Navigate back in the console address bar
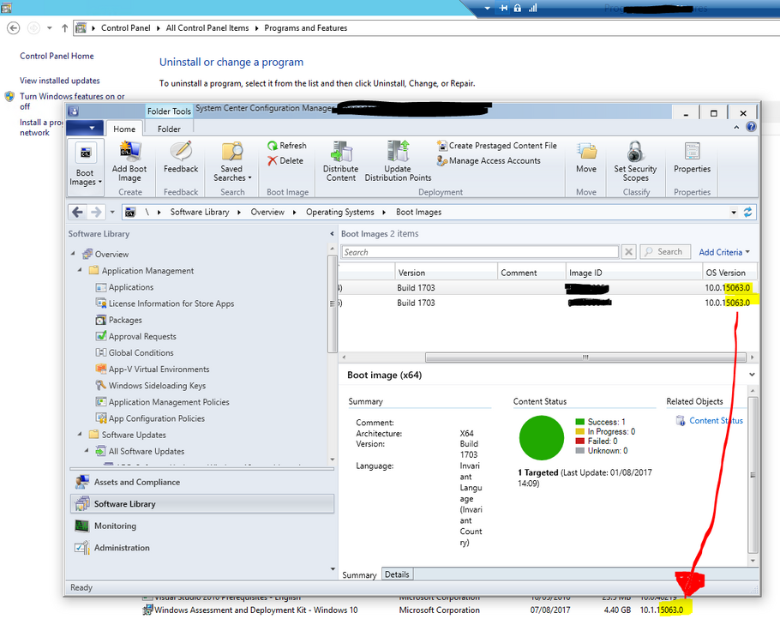Viewport: 780px width, 643px height. click(x=78, y=212)
